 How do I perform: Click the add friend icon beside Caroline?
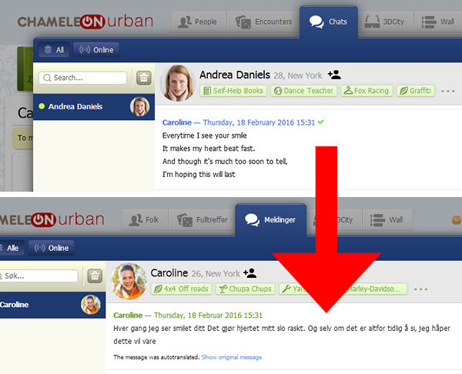(x=249, y=272)
